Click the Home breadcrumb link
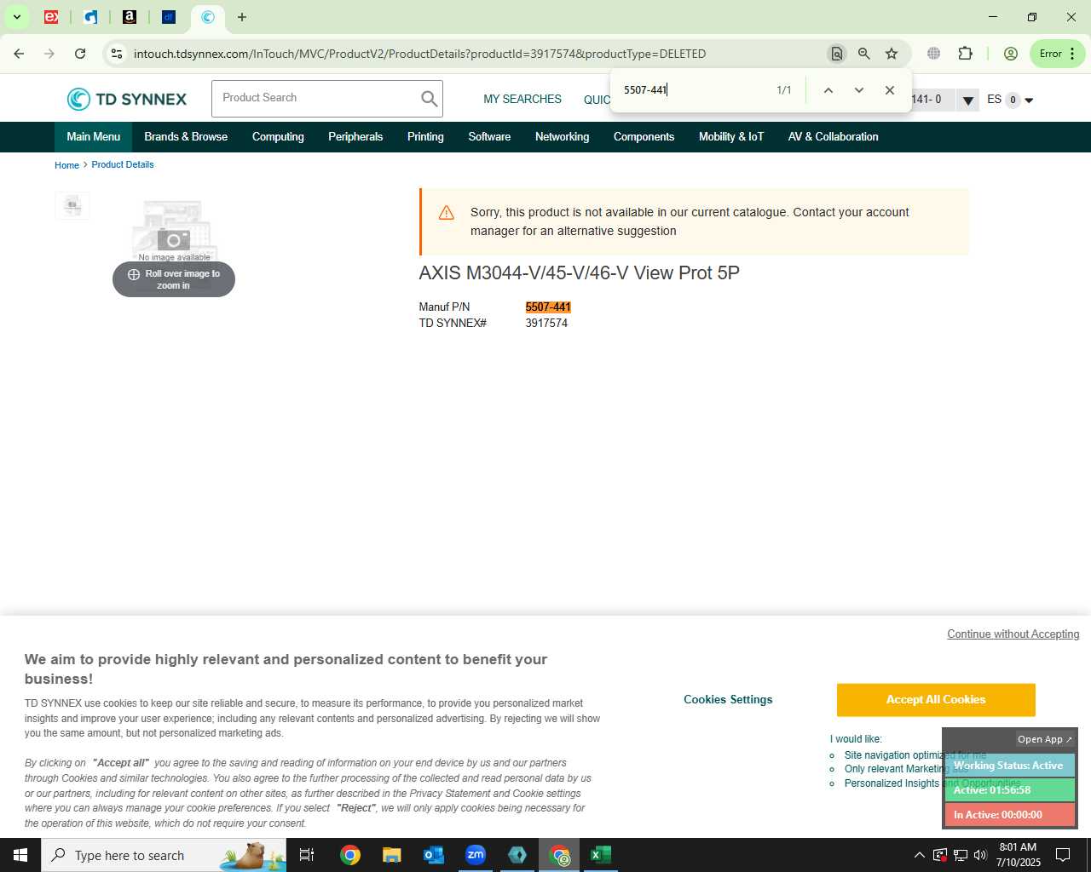Viewport: 1091px width, 872px height. [66, 165]
